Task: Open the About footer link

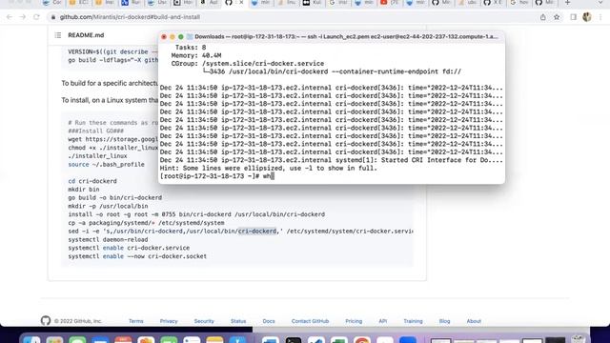Action: coord(474,321)
